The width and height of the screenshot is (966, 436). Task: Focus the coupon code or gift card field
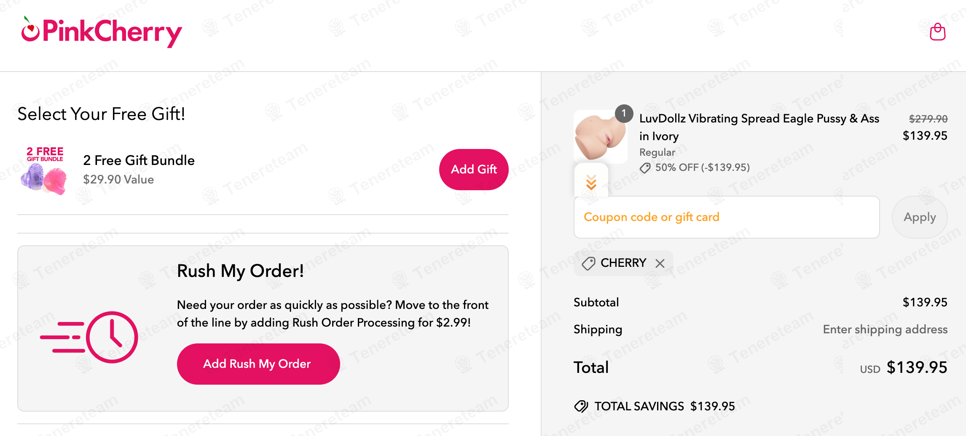[727, 217]
